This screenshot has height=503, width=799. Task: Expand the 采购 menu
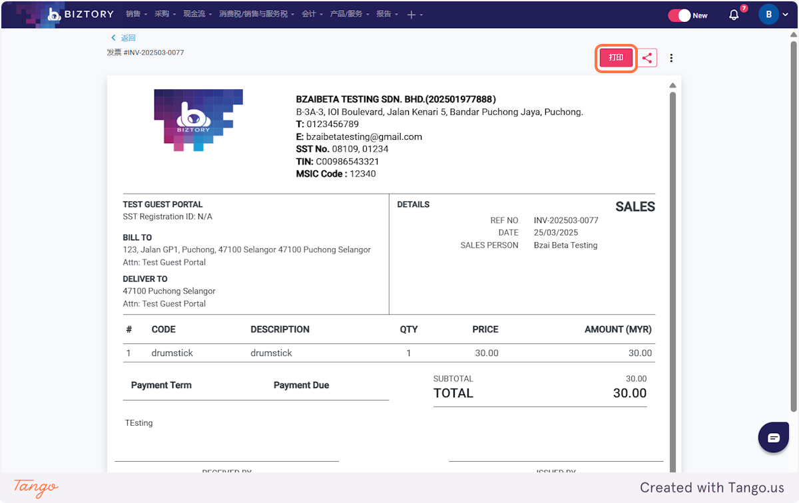[164, 14]
